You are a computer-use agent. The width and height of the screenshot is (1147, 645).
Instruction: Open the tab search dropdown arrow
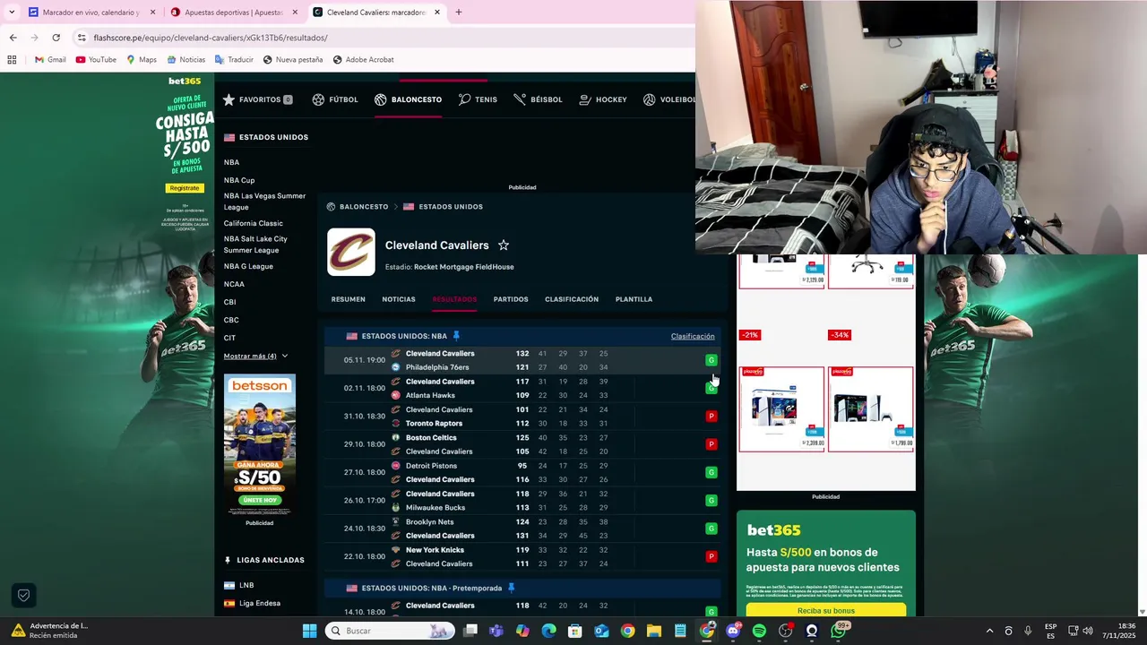[x=12, y=13]
